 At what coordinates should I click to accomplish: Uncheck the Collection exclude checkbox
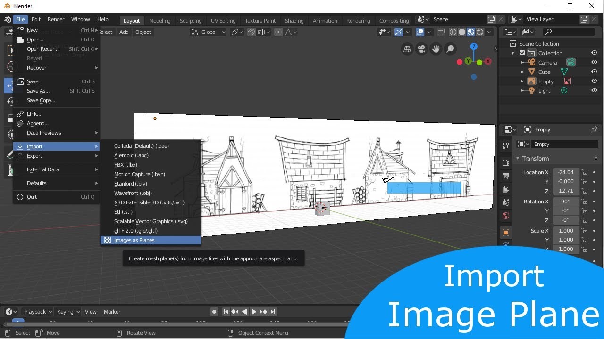pyautogui.click(x=522, y=53)
